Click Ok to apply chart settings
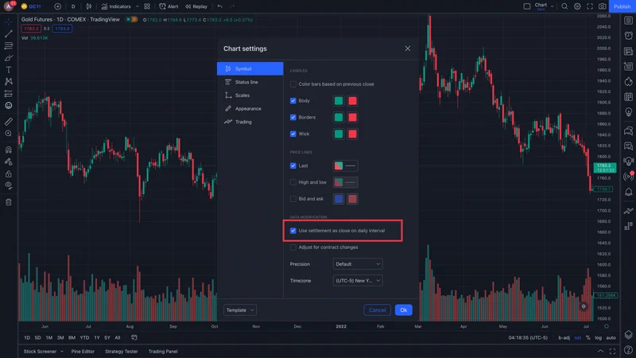This screenshot has width=636, height=358. [x=404, y=310]
